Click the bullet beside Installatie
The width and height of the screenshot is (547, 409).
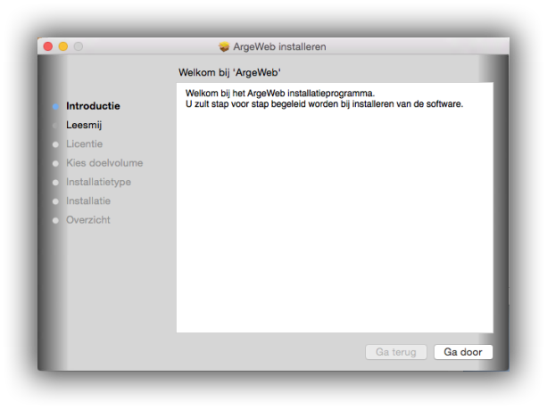click(x=55, y=201)
